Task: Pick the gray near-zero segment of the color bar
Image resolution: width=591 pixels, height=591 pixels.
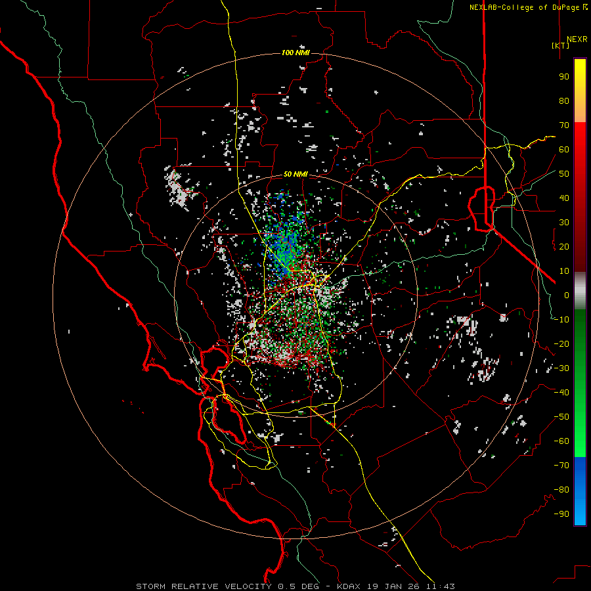Action: (x=580, y=290)
